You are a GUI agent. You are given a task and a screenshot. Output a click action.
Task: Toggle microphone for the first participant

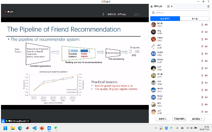click(x=202, y=25)
